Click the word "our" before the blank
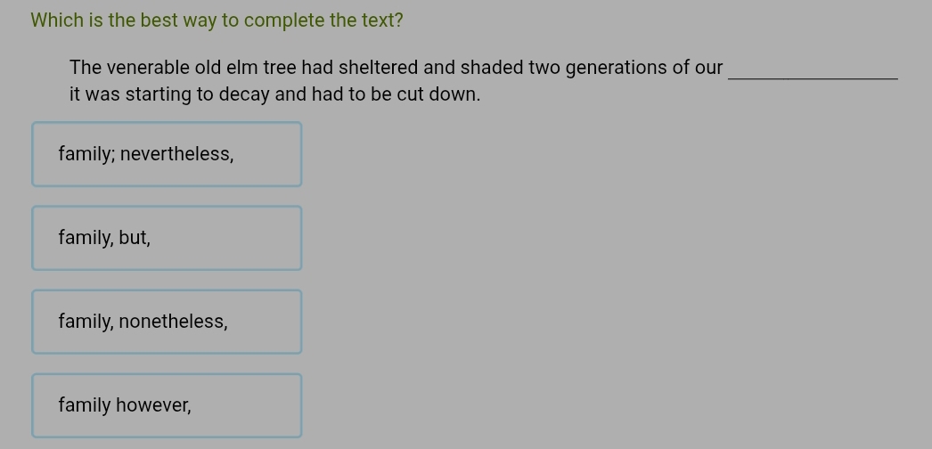Image resolution: width=932 pixels, height=449 pixels. [x=708, y=68]
